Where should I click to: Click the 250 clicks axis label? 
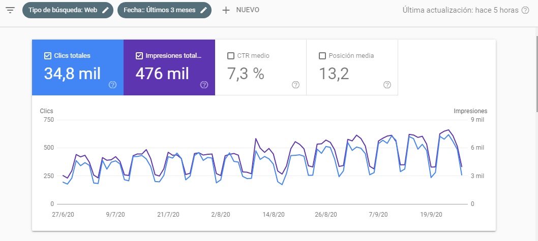[x=48, y=176]
